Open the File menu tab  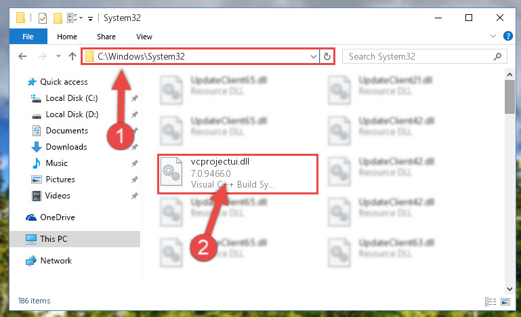tap(28, 37)
